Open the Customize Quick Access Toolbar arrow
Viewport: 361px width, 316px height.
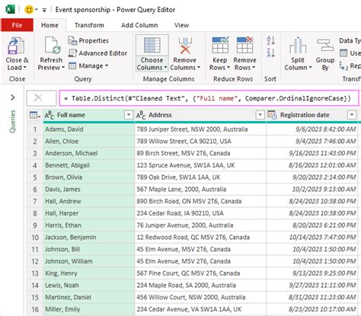click(x=44, y=10)
